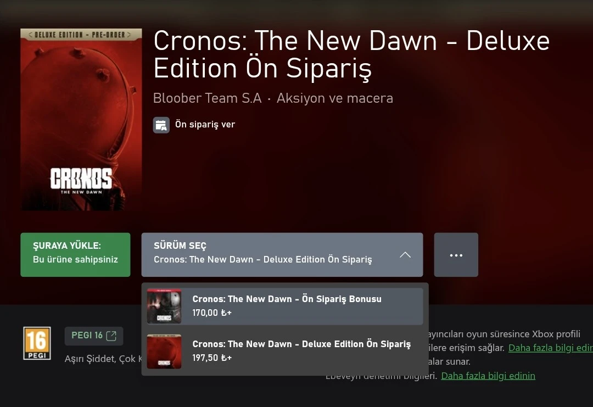Click the pre-order calendar icon
The image size is (593, 407).
coord(161,125)
